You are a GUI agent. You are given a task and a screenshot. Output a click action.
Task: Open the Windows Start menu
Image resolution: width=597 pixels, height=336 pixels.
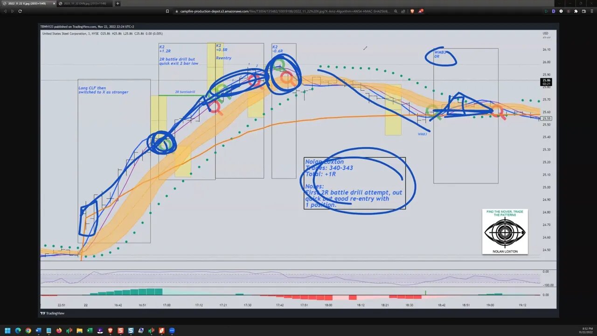(7, 330)
